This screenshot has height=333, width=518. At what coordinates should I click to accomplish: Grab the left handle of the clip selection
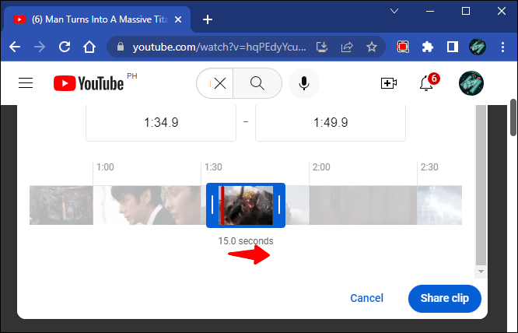212,205
